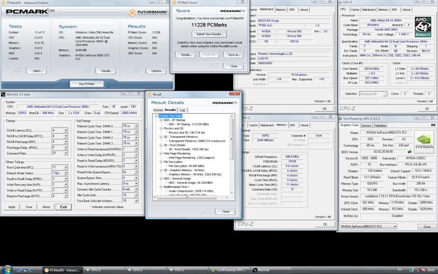The height and width of the screenshot is (274, 438).
Task: Switch to Log tab in Result Details
Action: [182, 110]
